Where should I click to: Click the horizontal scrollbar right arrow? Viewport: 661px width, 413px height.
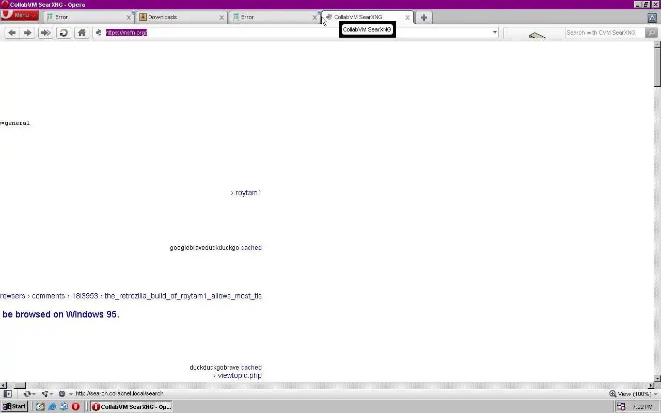tap(651, 385)
